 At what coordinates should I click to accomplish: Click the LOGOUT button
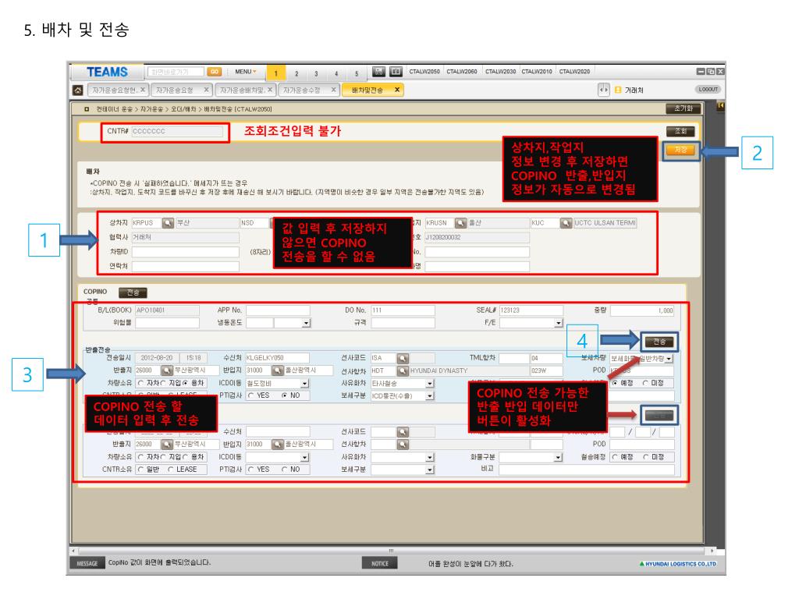tap(708, 90)
